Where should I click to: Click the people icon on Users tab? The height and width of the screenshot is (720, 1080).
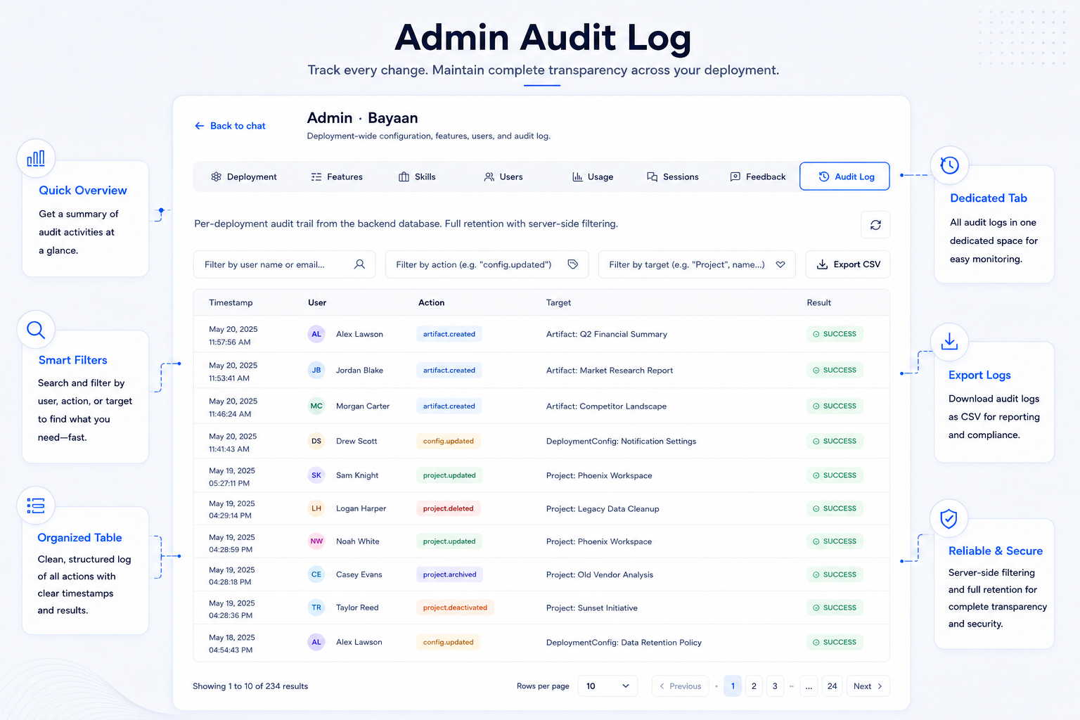(489, 176)
